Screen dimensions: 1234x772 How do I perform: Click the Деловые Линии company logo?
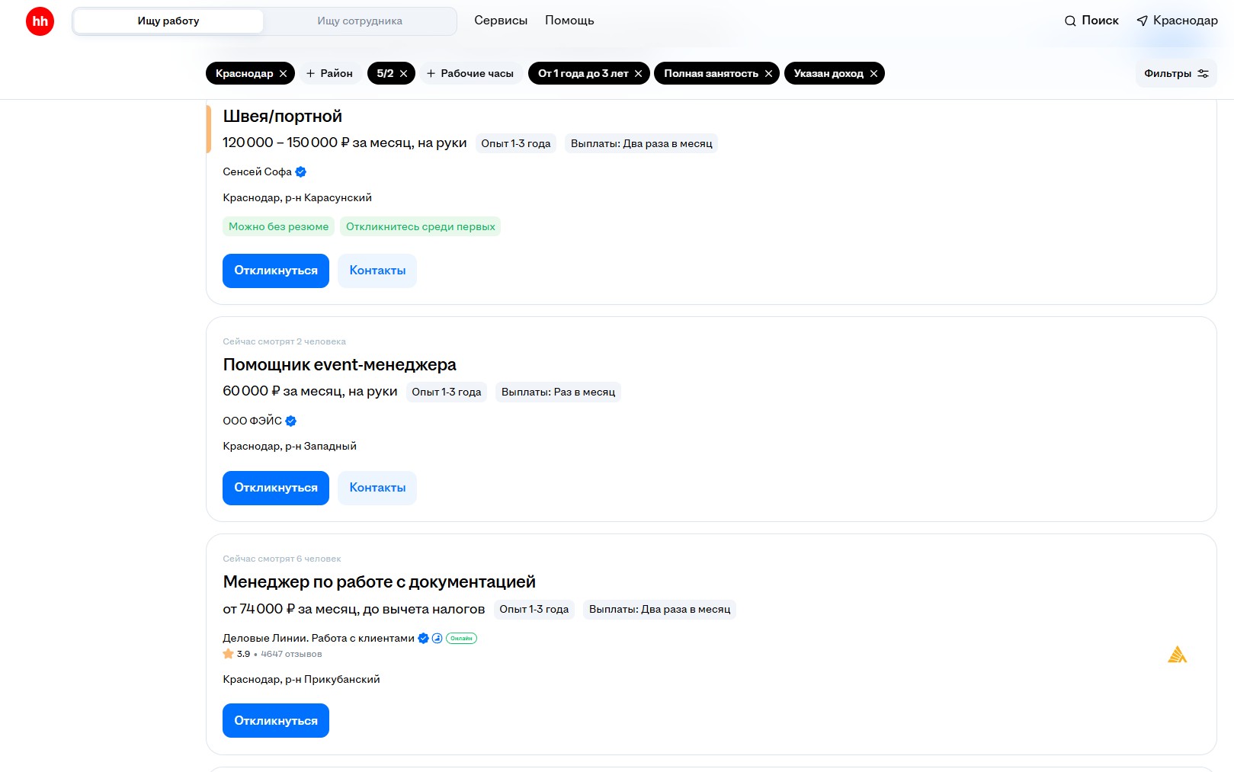(1178, 655)
